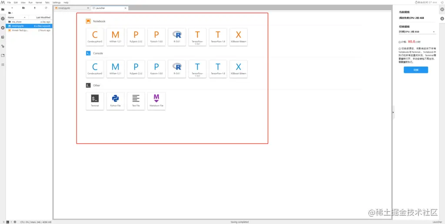Sort files by Name column
This screenshot has height=224, width=445.
click(x=17, y=17)
